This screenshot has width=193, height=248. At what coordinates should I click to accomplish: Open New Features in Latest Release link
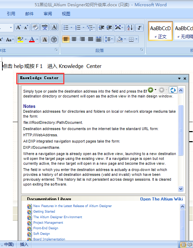(72, 206)
